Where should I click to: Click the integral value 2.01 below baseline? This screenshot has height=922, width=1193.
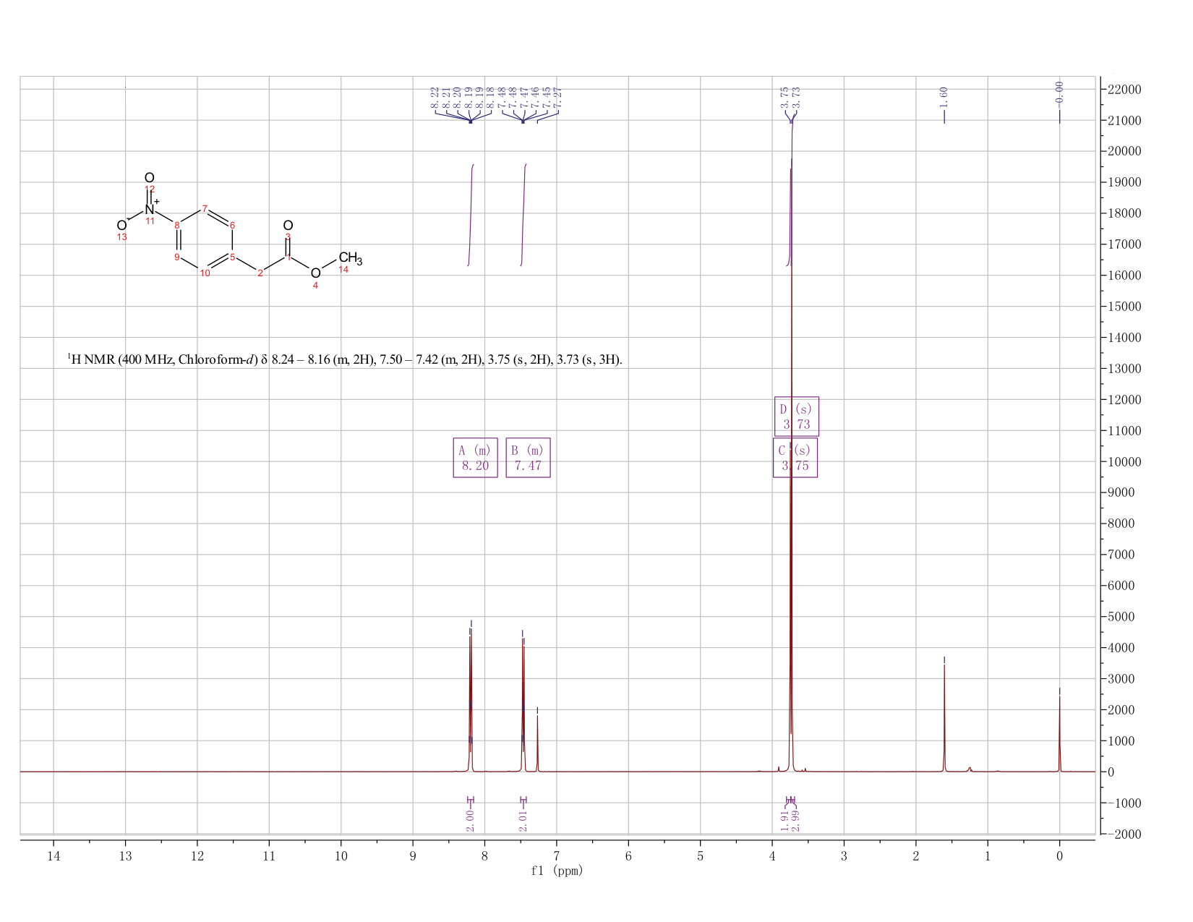523,820
